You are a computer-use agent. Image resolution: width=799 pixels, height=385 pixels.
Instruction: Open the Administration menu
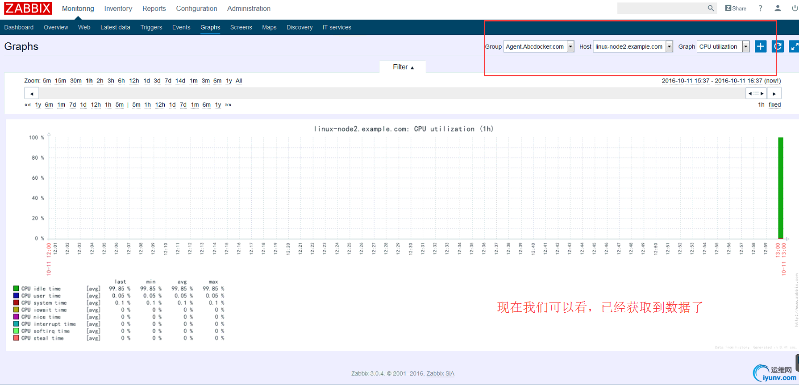[249, 8]
